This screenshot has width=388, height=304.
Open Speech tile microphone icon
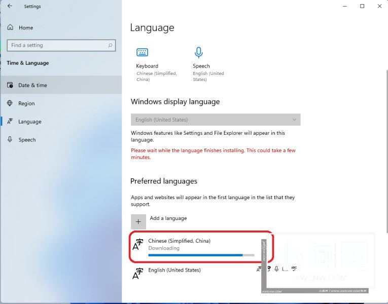pos(198,52)
